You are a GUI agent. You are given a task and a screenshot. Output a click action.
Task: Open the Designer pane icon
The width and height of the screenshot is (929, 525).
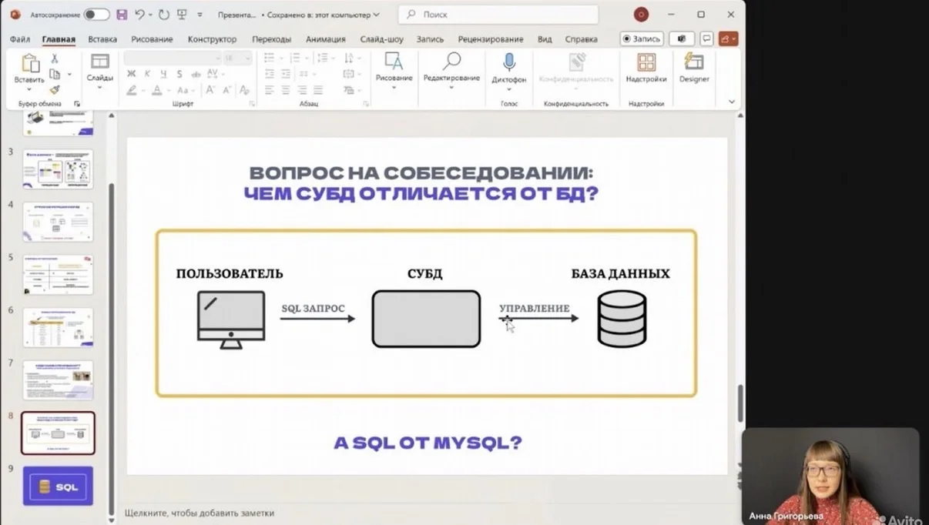click(694, 62)
